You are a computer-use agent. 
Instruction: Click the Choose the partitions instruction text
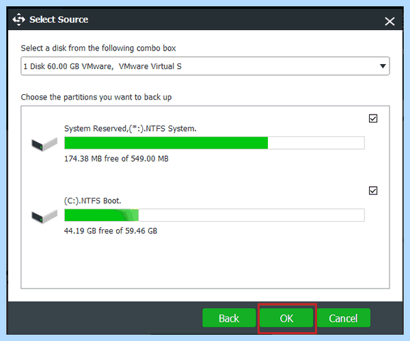pos(96,97)
